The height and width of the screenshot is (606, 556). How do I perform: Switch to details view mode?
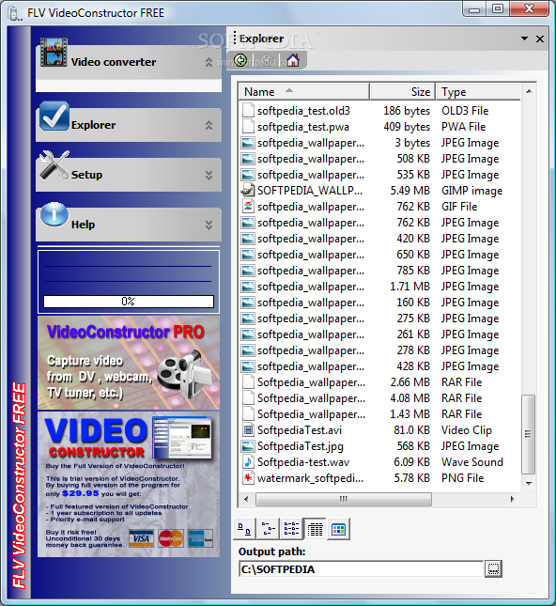coord(315,529)
